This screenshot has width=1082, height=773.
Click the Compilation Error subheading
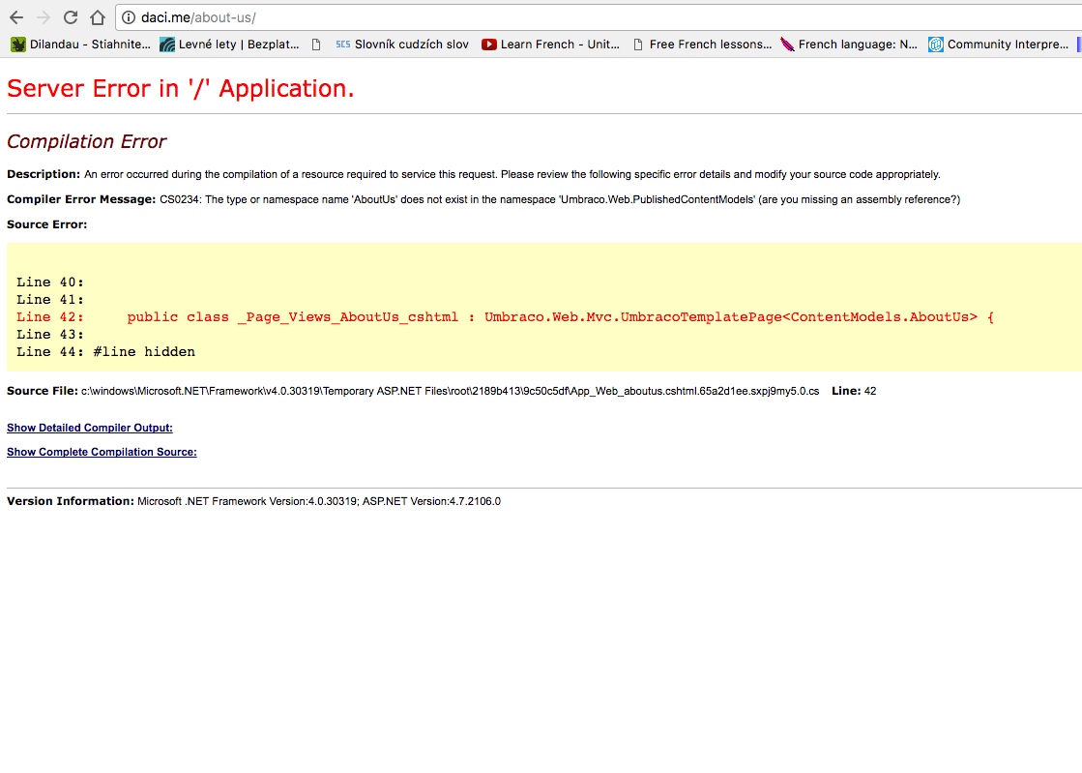pyautogui.click(x=86, y=141)
